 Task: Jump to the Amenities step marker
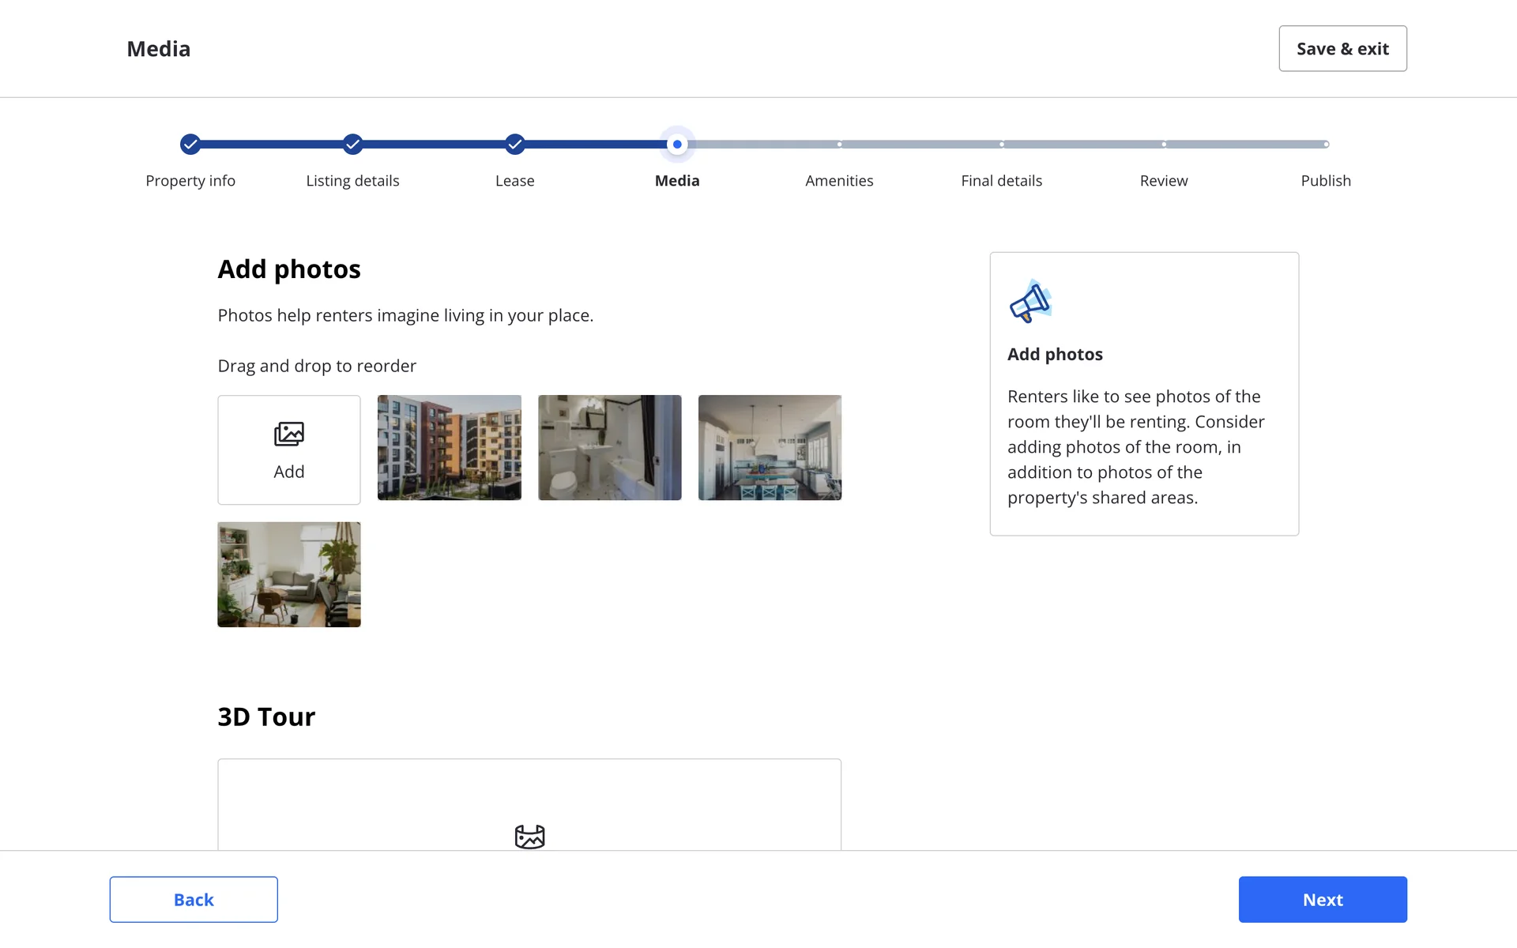[839, 145]
